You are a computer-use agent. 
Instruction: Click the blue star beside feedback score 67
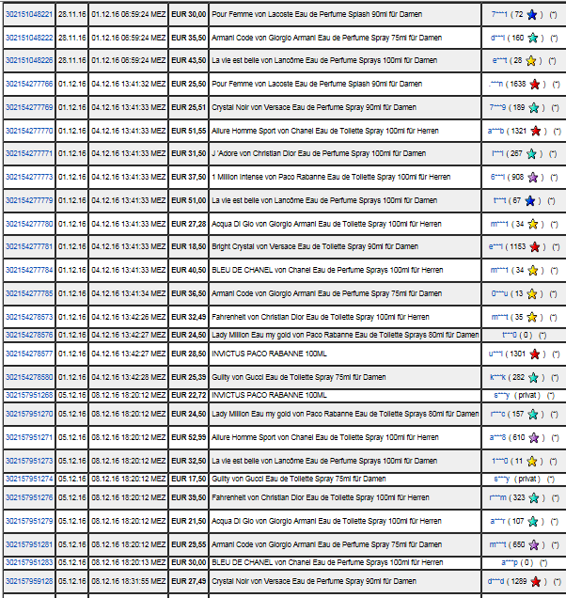click(x=530, y=201)
